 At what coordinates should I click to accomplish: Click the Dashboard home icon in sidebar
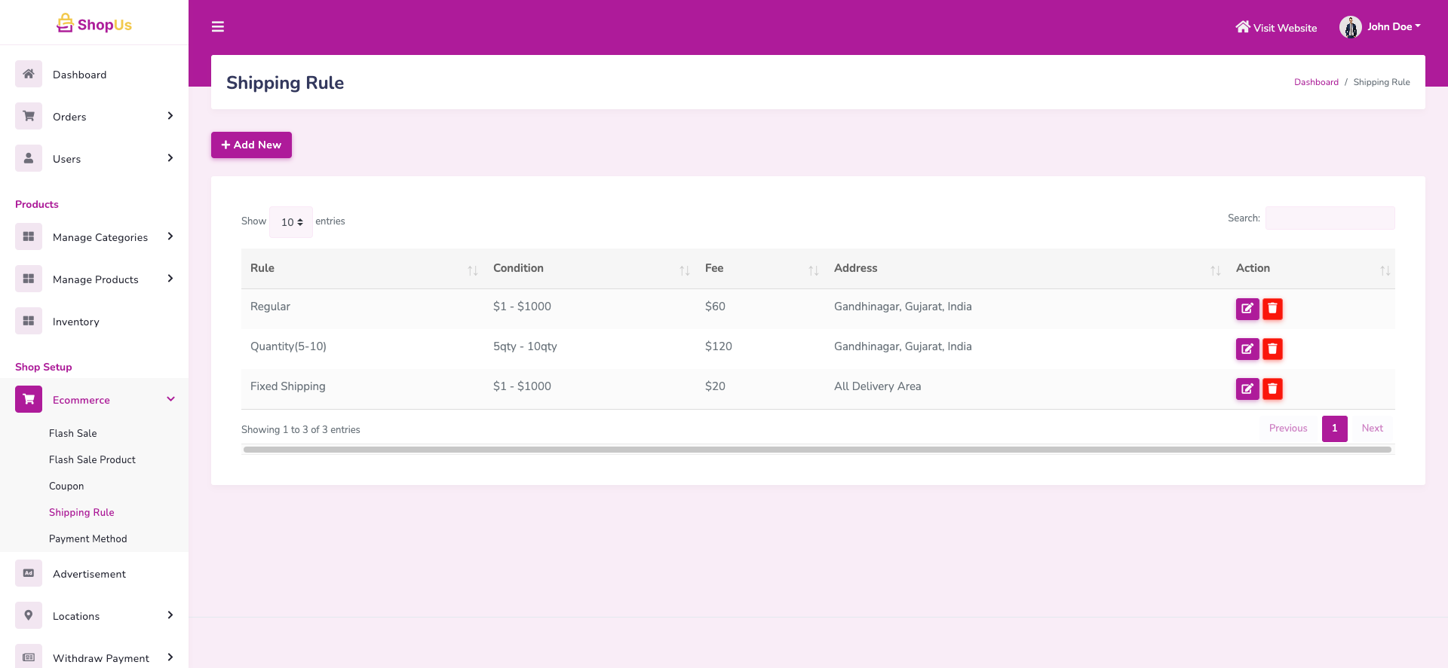[x=29, y=74]
